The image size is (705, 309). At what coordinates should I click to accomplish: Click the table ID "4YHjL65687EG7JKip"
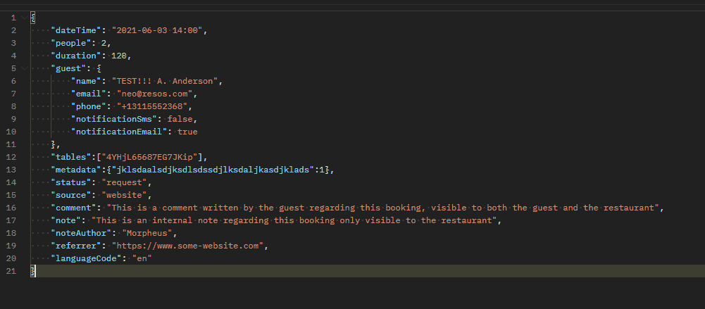point(149,157)
